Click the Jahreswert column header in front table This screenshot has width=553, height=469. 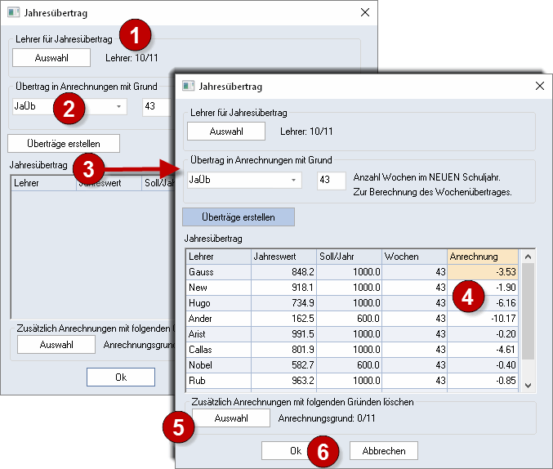pos(283,257)
